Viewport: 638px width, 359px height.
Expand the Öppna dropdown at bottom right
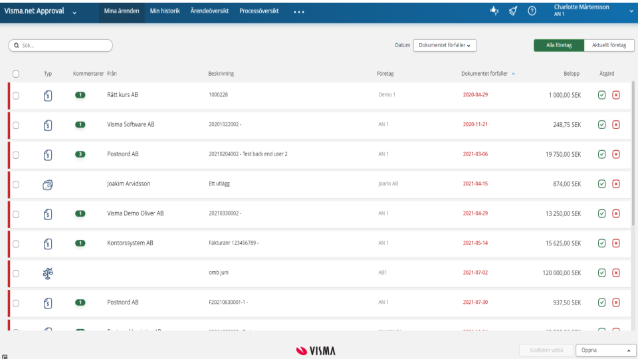(x=606, y=350)
